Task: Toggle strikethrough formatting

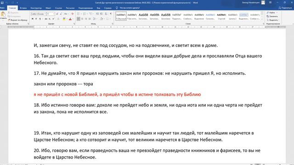Action: pos(46,19)
